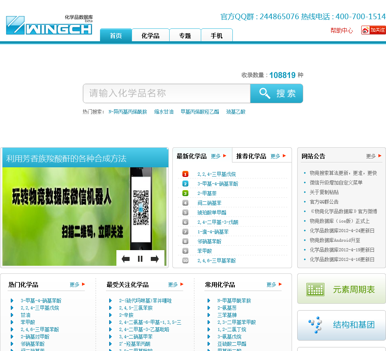Click hot search N-异丙基丙烯酰胺
The width and height of the screenshot is (386, 351).
point(128,112)
